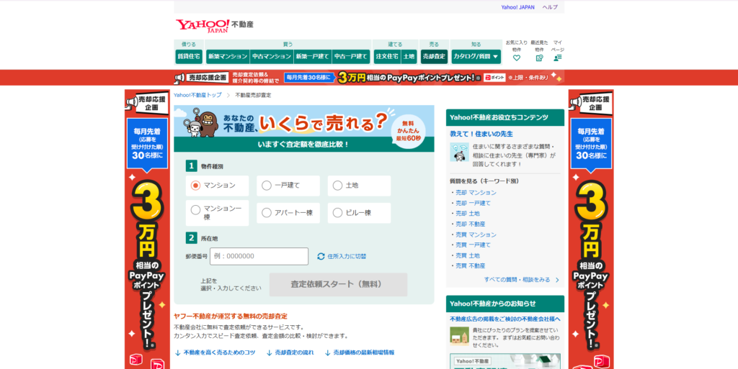Open My Page profile icon
The height and width of the screenshot is (369, 738).
coord(558,58)
